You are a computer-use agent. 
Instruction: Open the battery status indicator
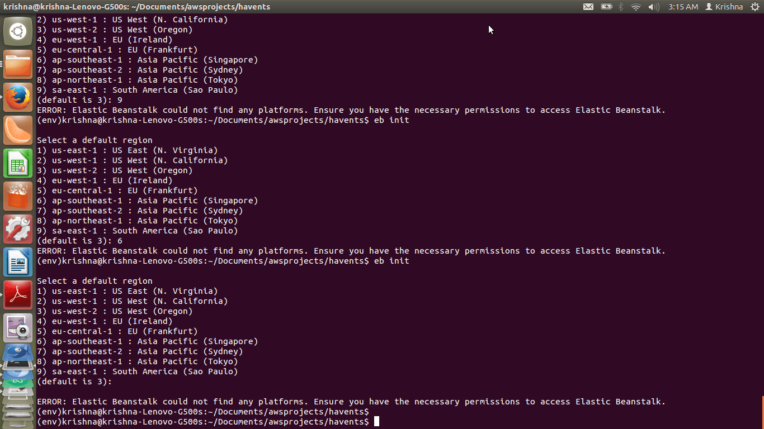pos(606,7)
